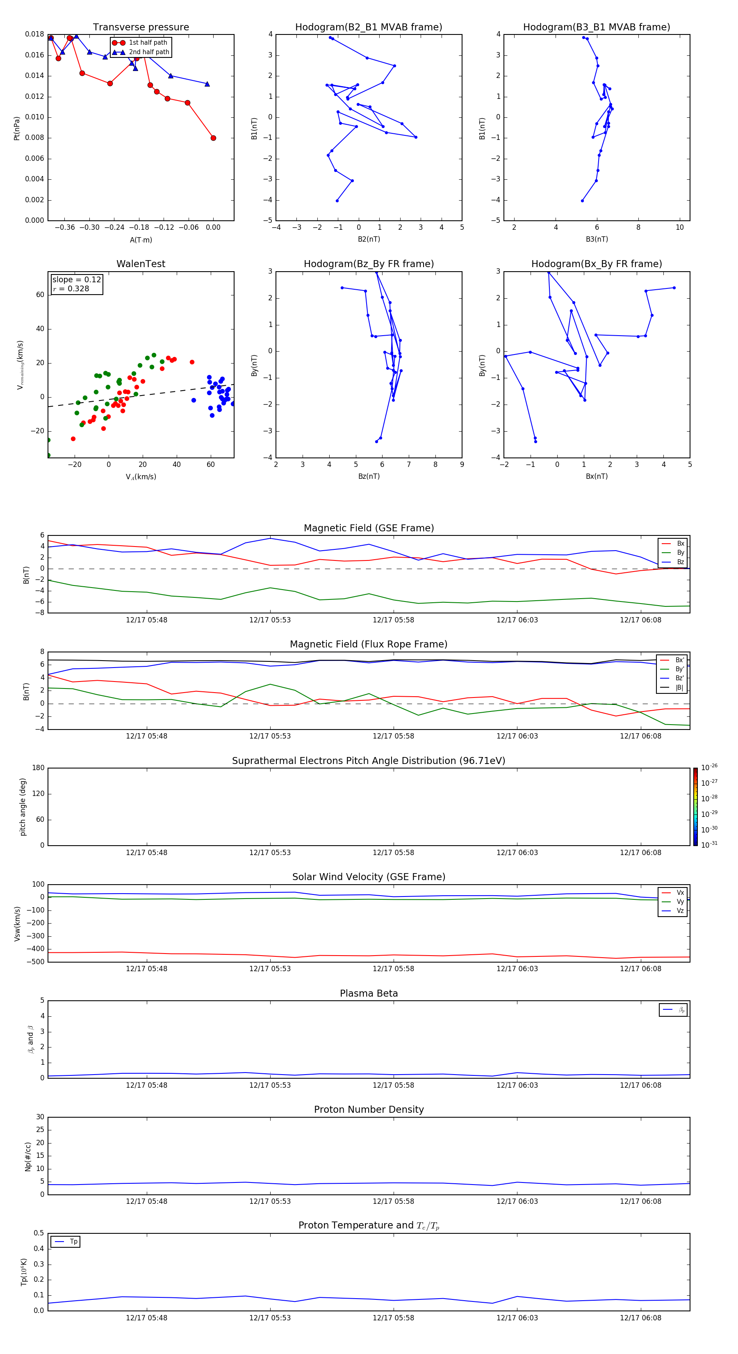Click the 'Bx(nT)' x-axis label

point(597,476)
